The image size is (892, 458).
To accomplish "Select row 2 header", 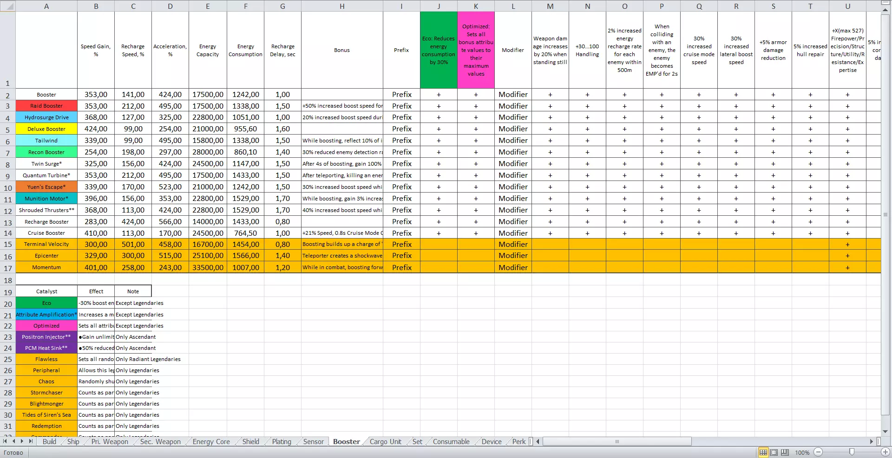I will pyautogui.click(x=8, y=95).
